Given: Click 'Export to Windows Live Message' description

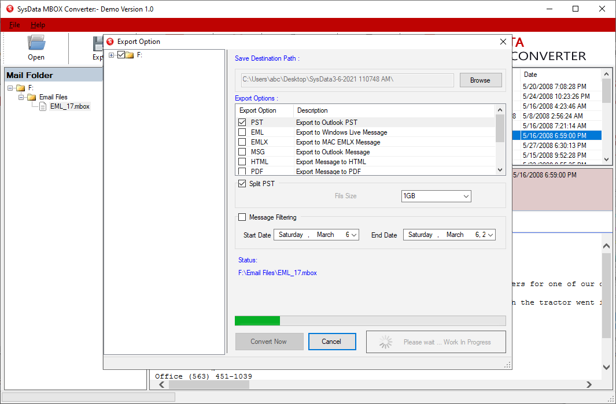Looking at the screenshot, I should click(x=342, y=132).
